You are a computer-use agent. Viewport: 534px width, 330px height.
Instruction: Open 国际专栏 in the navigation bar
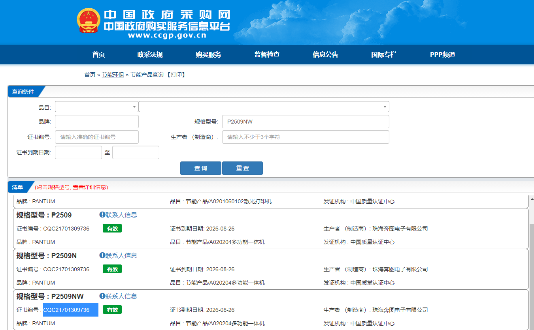(384, 55)
